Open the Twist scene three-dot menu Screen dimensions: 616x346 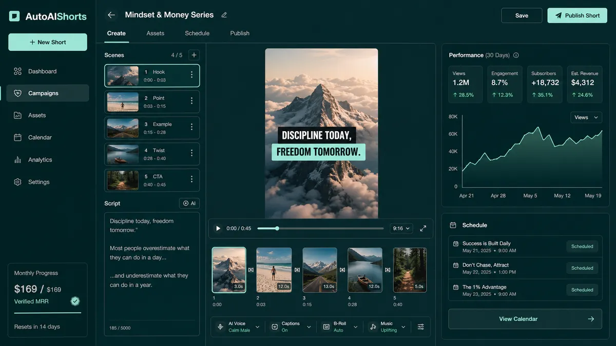pyautogui.click(x=192, y=153)
